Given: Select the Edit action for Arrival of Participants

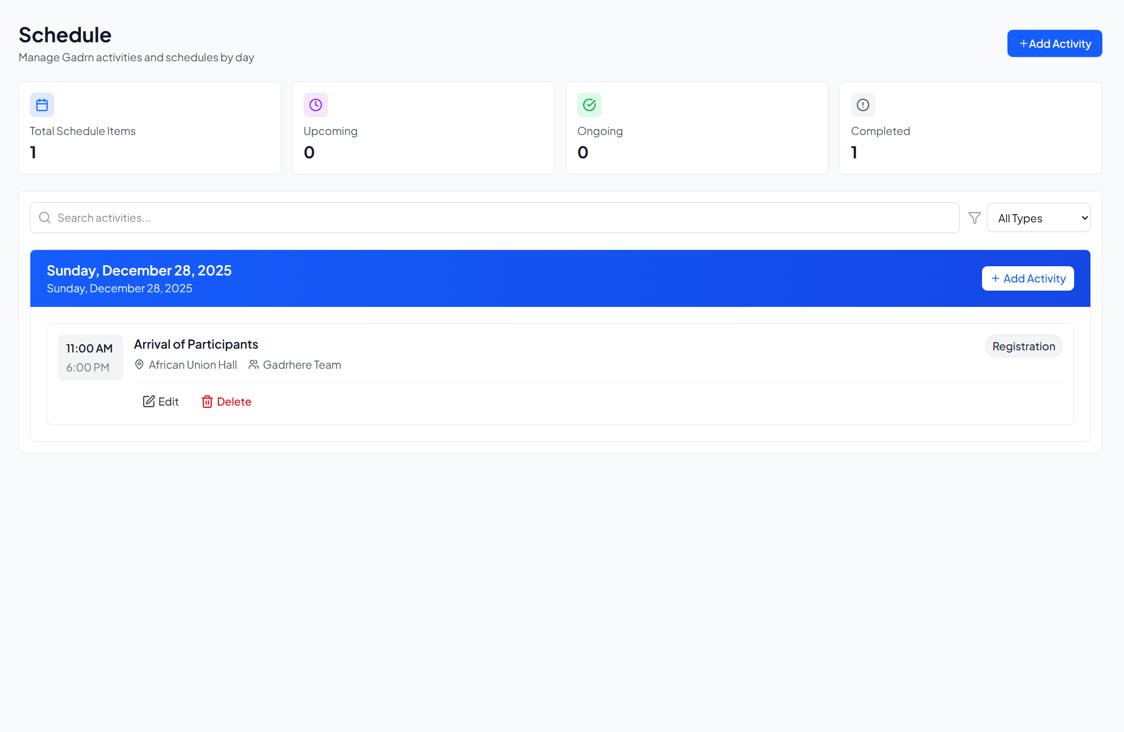Looking at the screenshot, I should point(160,401).
